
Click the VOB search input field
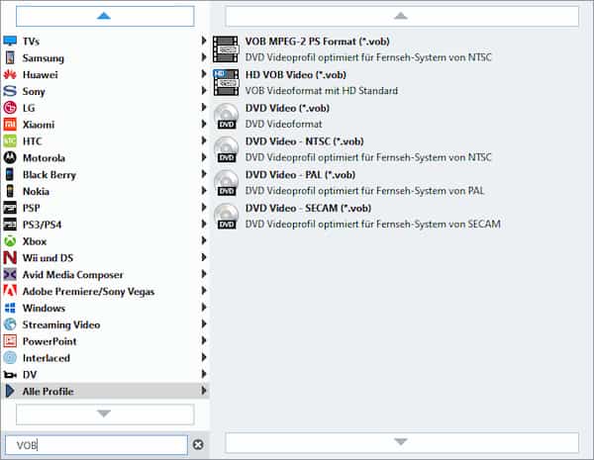click(96, 445)
